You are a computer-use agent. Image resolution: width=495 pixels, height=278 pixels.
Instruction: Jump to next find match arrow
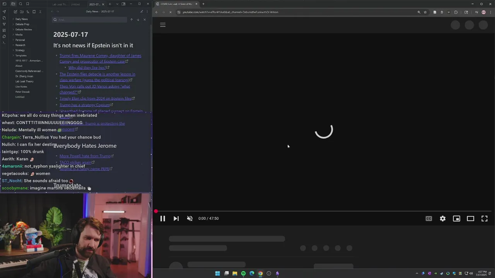tap(138, 20)
